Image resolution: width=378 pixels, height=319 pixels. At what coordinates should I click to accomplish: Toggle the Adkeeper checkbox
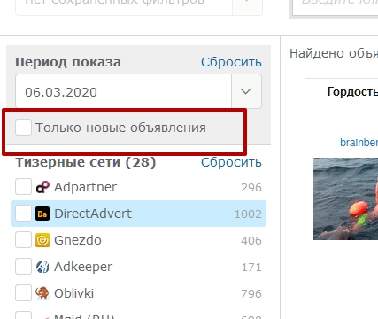click(23, 267)
